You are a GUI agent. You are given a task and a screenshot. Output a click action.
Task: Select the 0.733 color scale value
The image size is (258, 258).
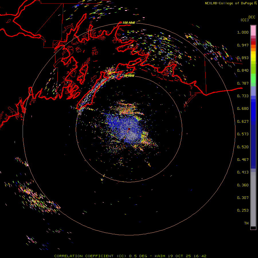[243, 96]
